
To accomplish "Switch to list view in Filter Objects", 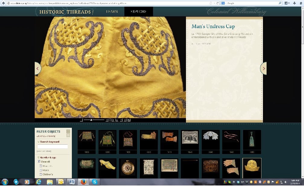I will pyautogui.click(x=68, y=135).
